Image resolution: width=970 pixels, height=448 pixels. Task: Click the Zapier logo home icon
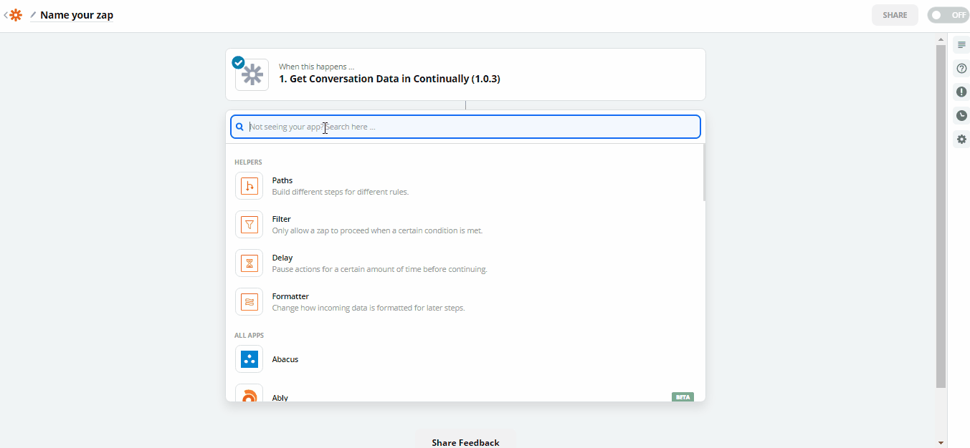16,15
